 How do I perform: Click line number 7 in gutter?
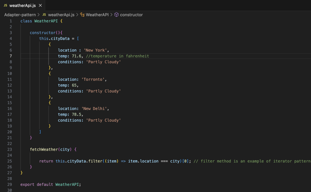coord(11,56)
